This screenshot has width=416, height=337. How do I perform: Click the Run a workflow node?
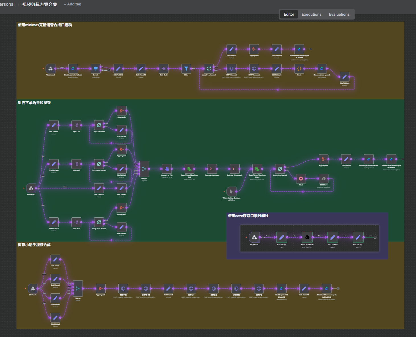[x=307, y=237]
